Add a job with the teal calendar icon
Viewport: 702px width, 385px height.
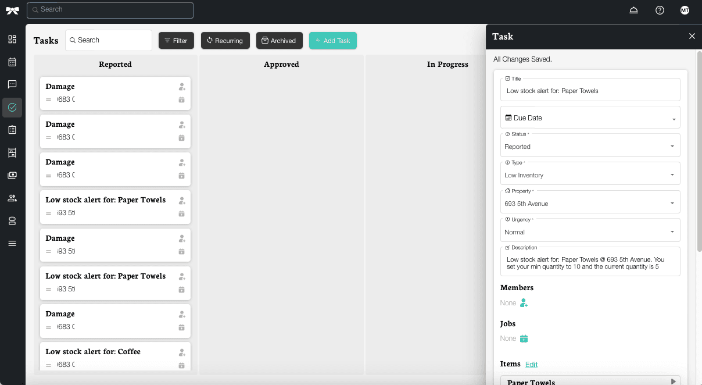point(524,338)
